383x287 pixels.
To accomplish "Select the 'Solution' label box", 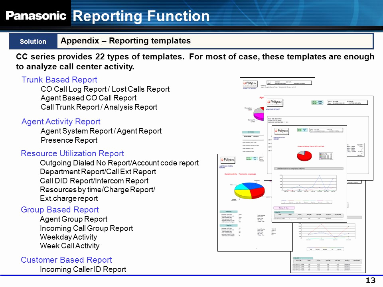I will click(33, 41).
